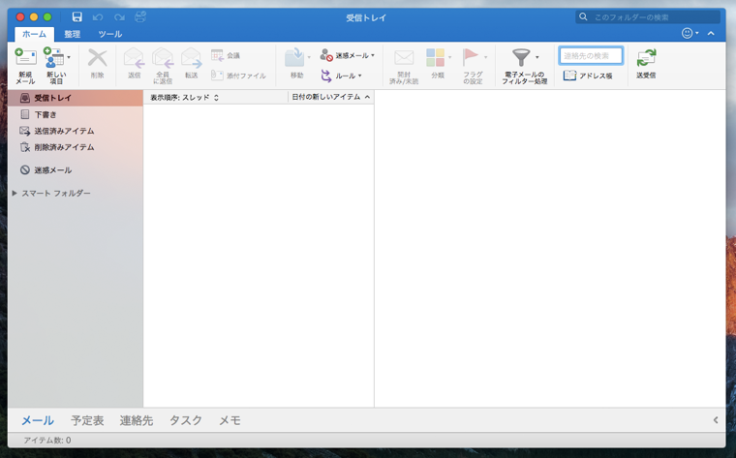This screenshot has height=458, width=736.
Task: Open the ルール dropdown
Action: [x=341, y=76]
